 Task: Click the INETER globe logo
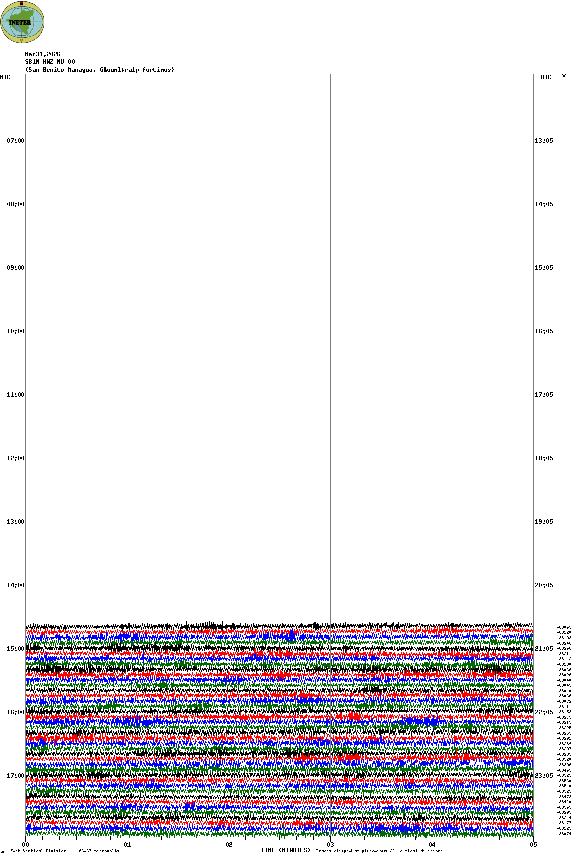click(22, 22)
